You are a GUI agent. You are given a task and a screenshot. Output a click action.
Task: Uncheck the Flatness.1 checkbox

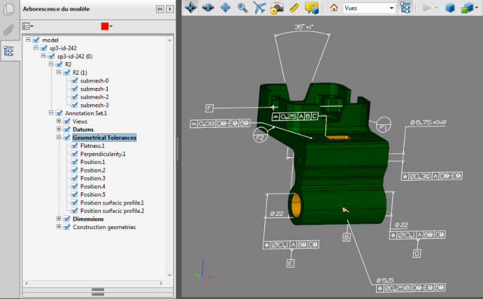tap(75, 146)
